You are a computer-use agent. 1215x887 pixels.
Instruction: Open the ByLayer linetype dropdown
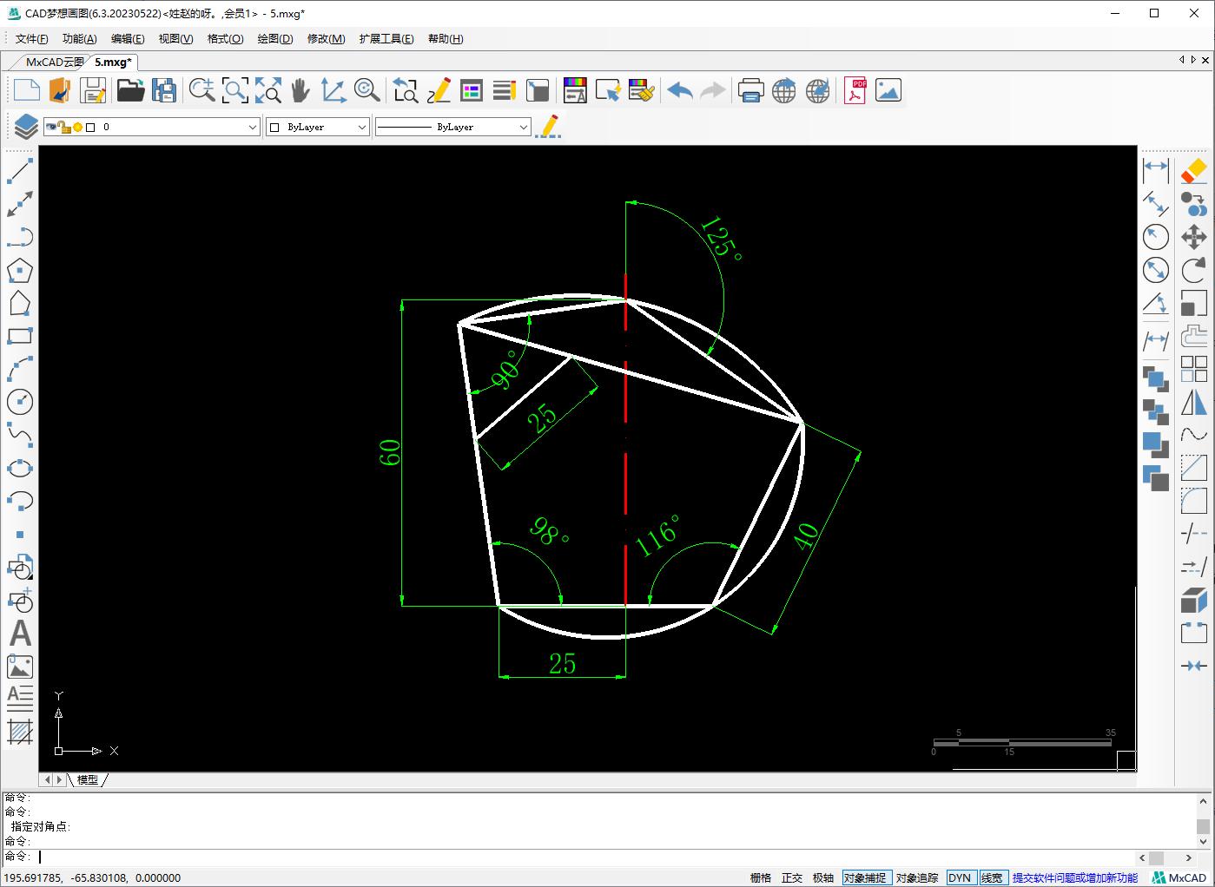[523, 127]
